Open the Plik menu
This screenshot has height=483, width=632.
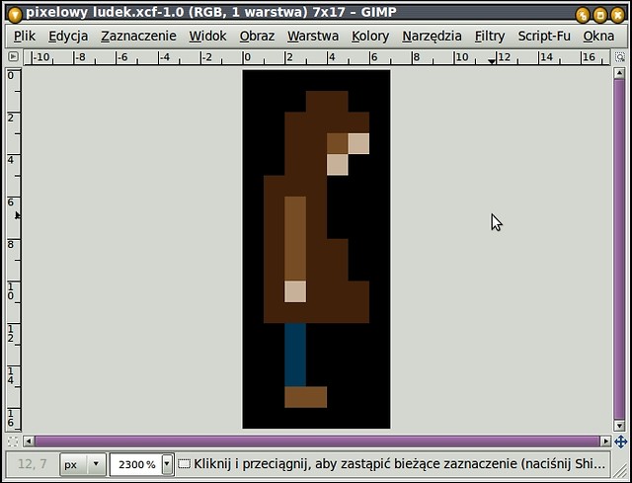point(24,36)
